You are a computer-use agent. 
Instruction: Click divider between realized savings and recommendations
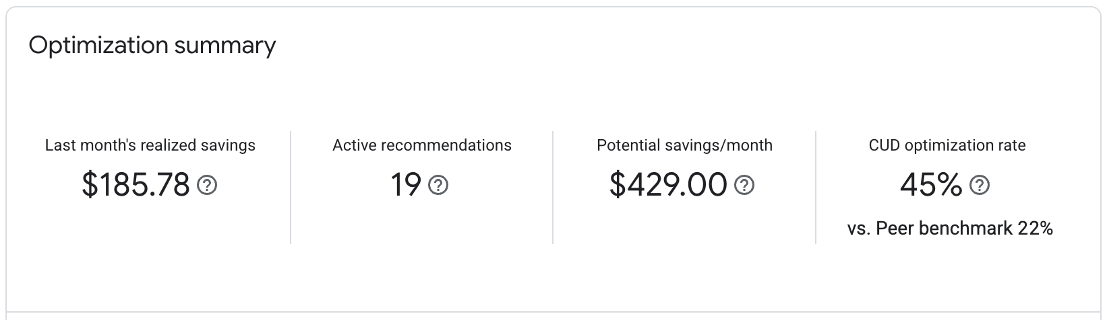pyautogui.click(x=291, y=187)
